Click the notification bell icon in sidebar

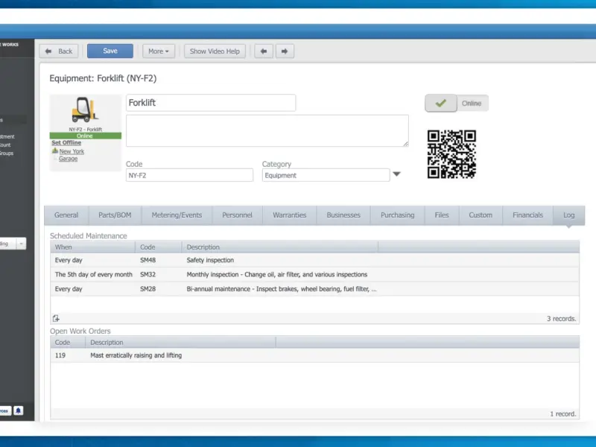(x=18, y=410)
